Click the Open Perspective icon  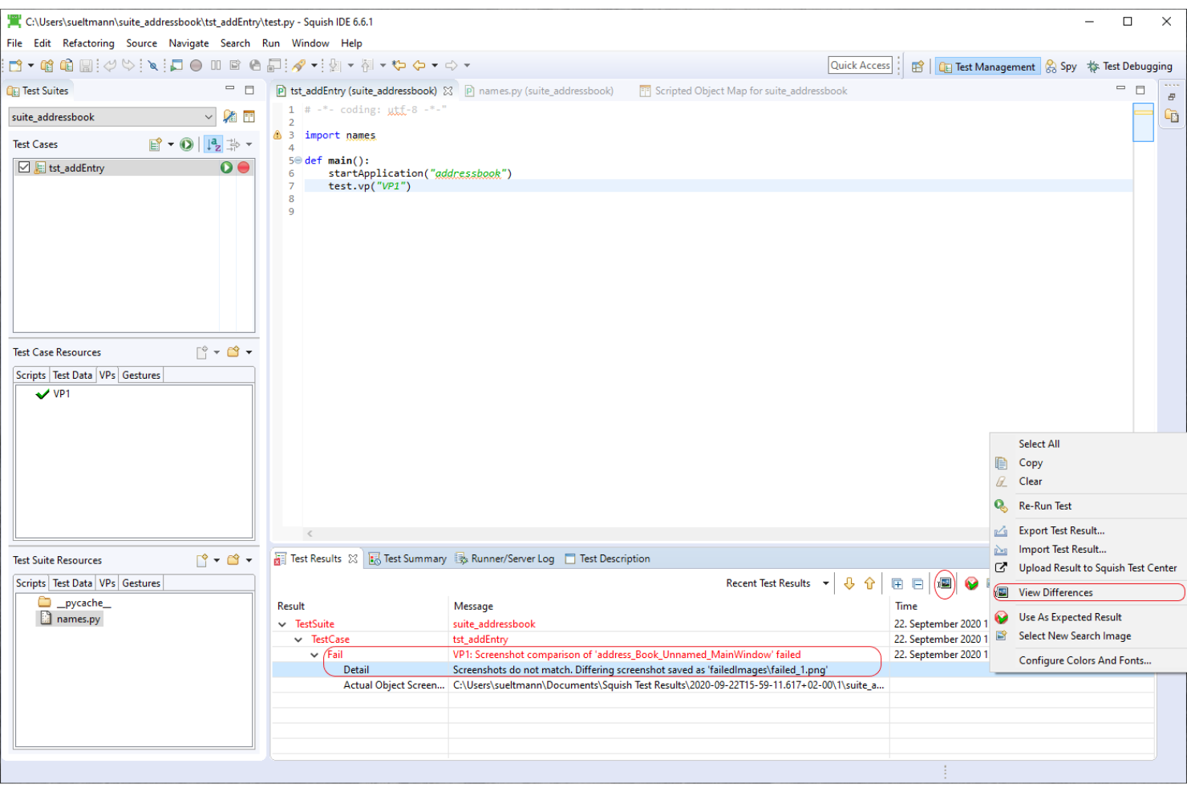(x=918, y=67)
